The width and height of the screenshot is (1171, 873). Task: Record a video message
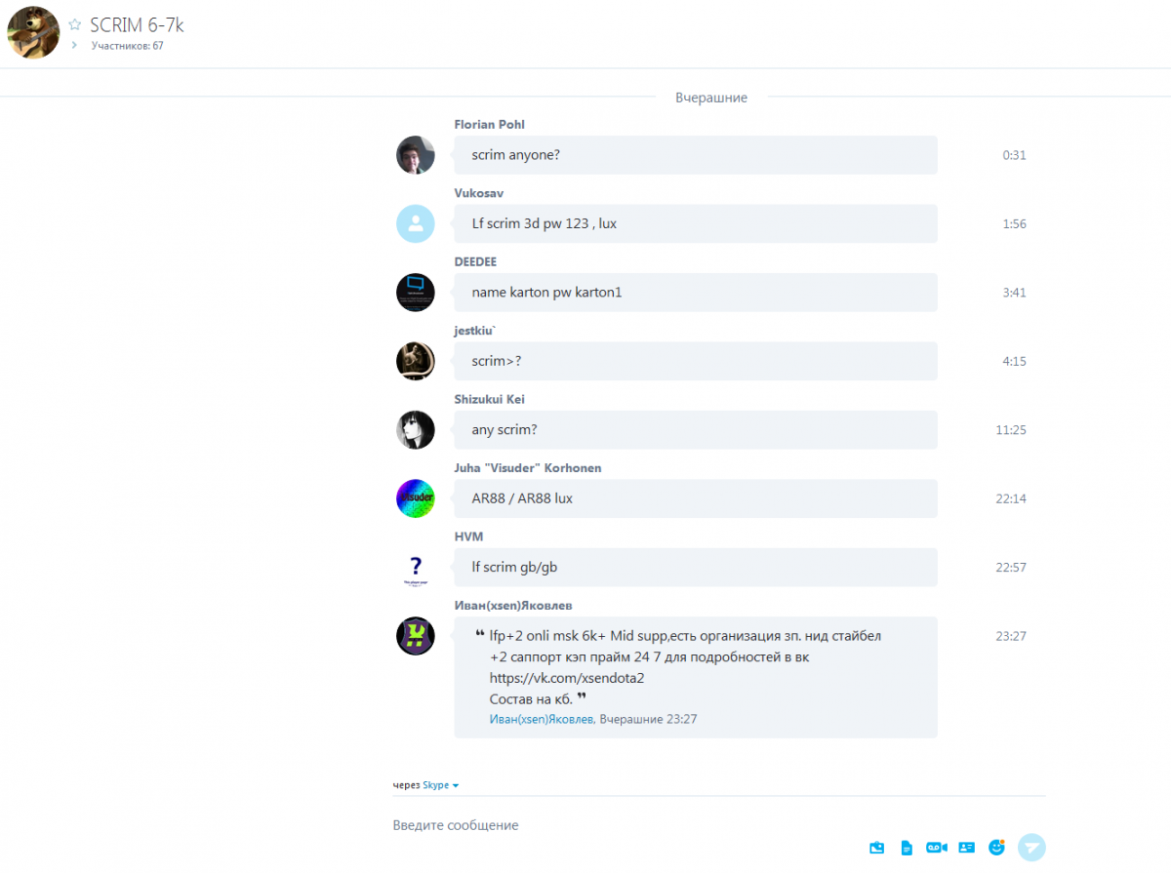tap(936, 848)
